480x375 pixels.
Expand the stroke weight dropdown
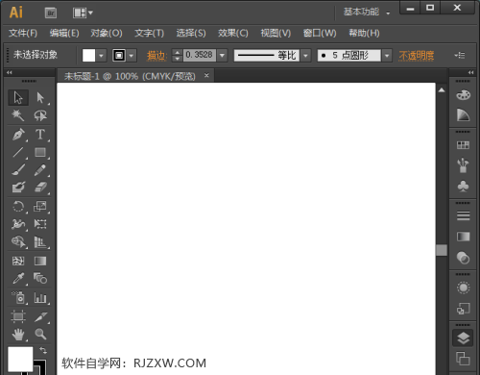coord(223,56)
